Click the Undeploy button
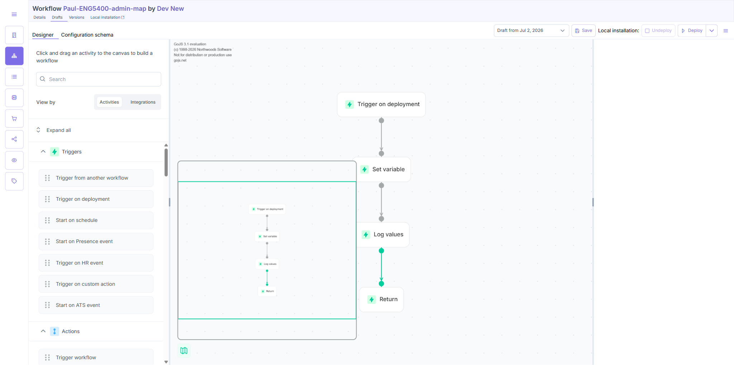Viewport: 734px width, 365px height. point(658,30)
